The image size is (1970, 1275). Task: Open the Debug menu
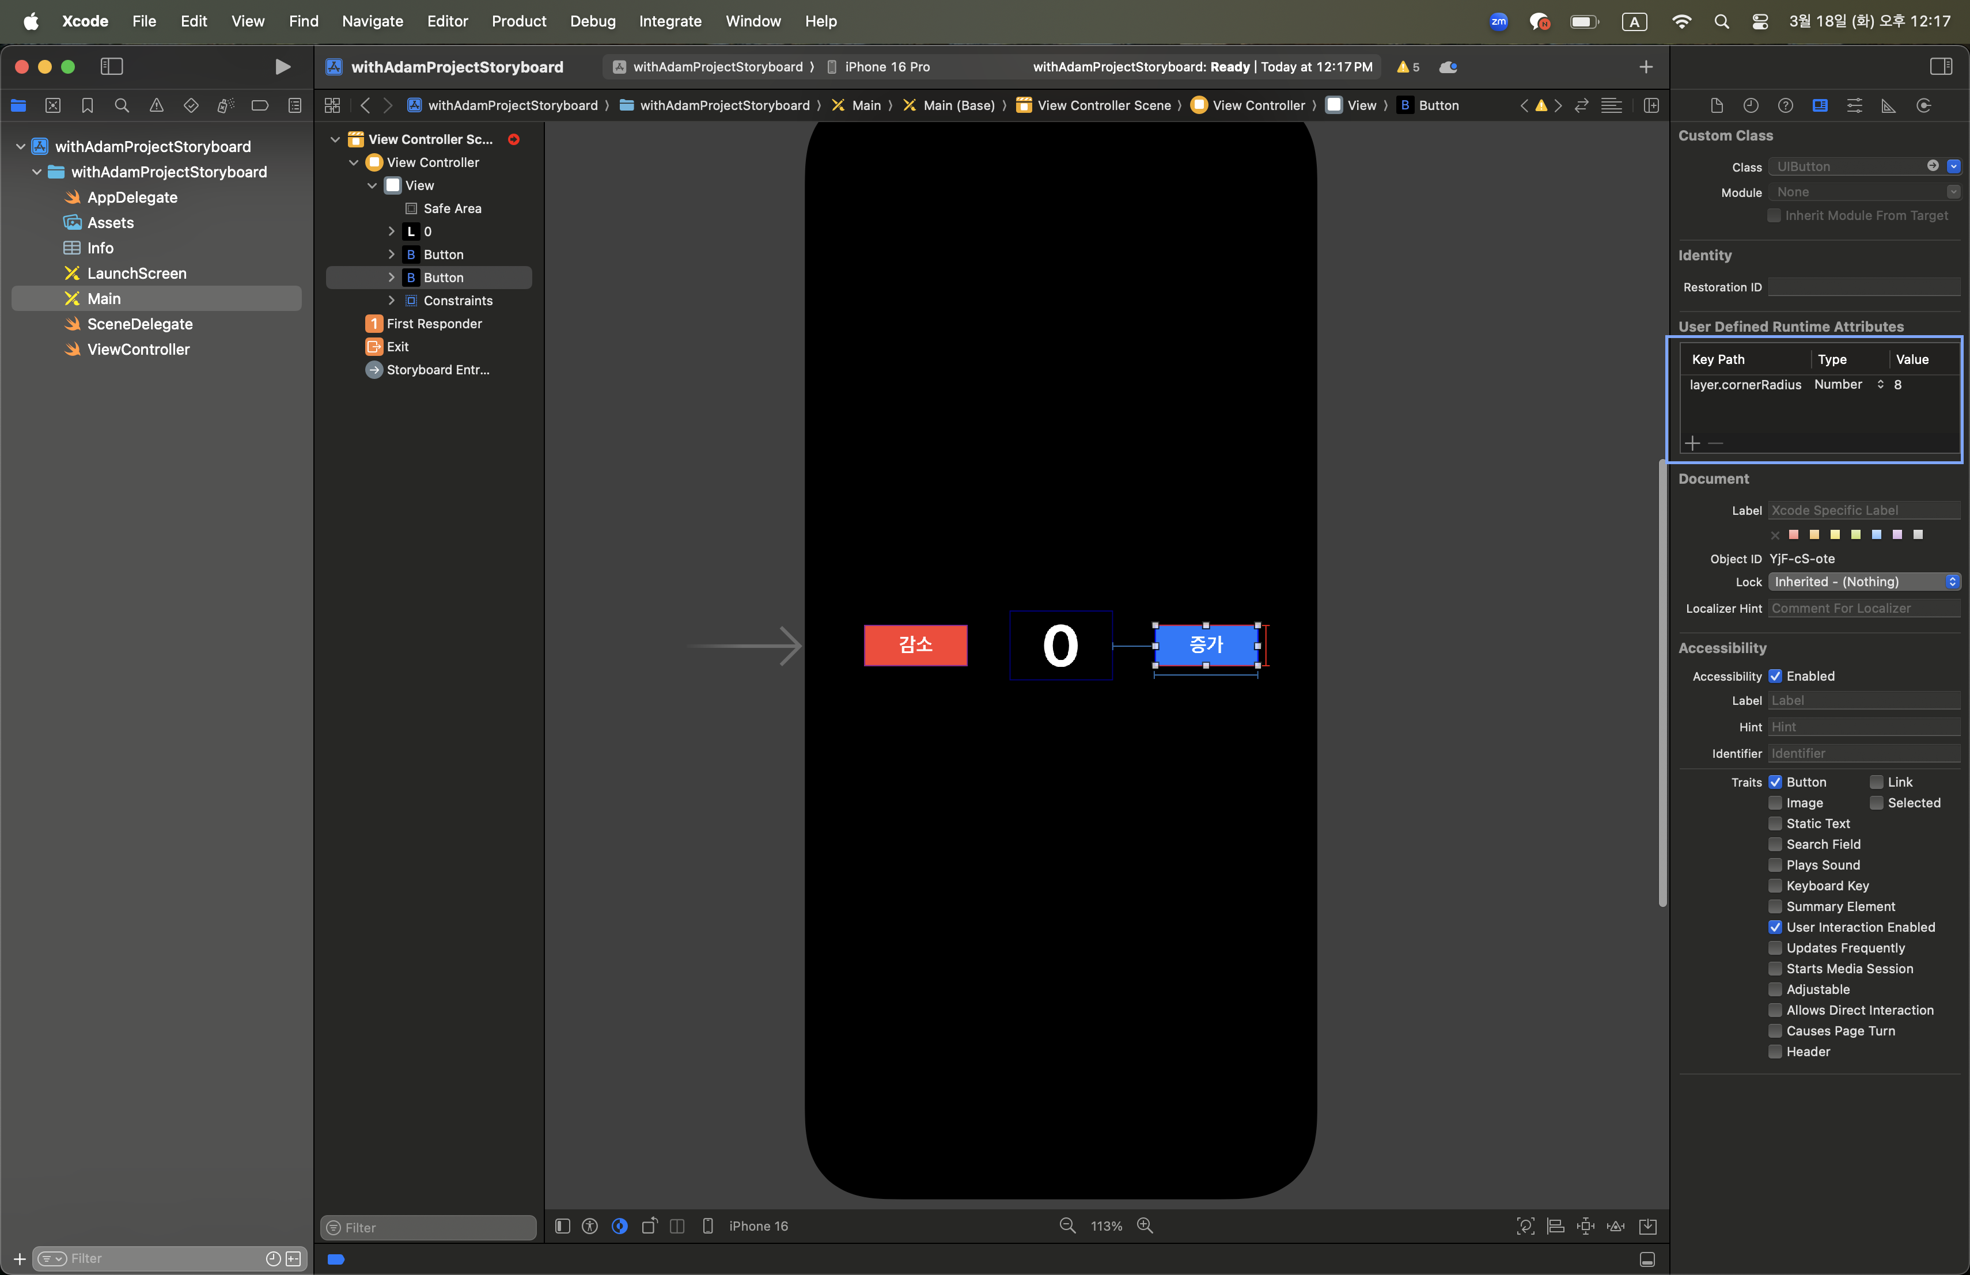click(593, 21)
